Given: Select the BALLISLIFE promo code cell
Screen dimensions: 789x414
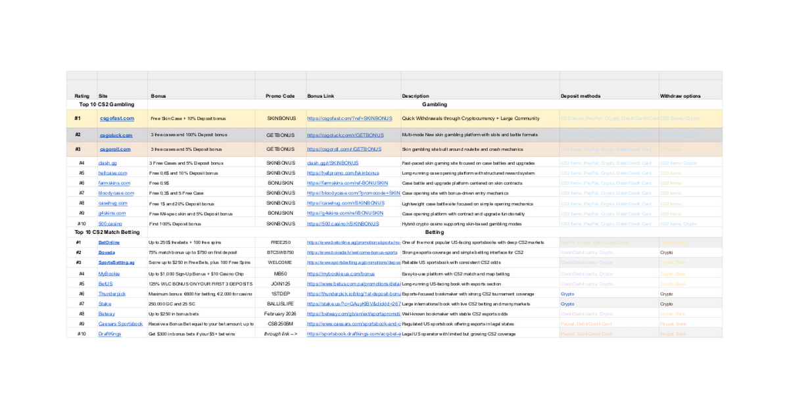Looking at the screenshot, I should tap(280, 304).
